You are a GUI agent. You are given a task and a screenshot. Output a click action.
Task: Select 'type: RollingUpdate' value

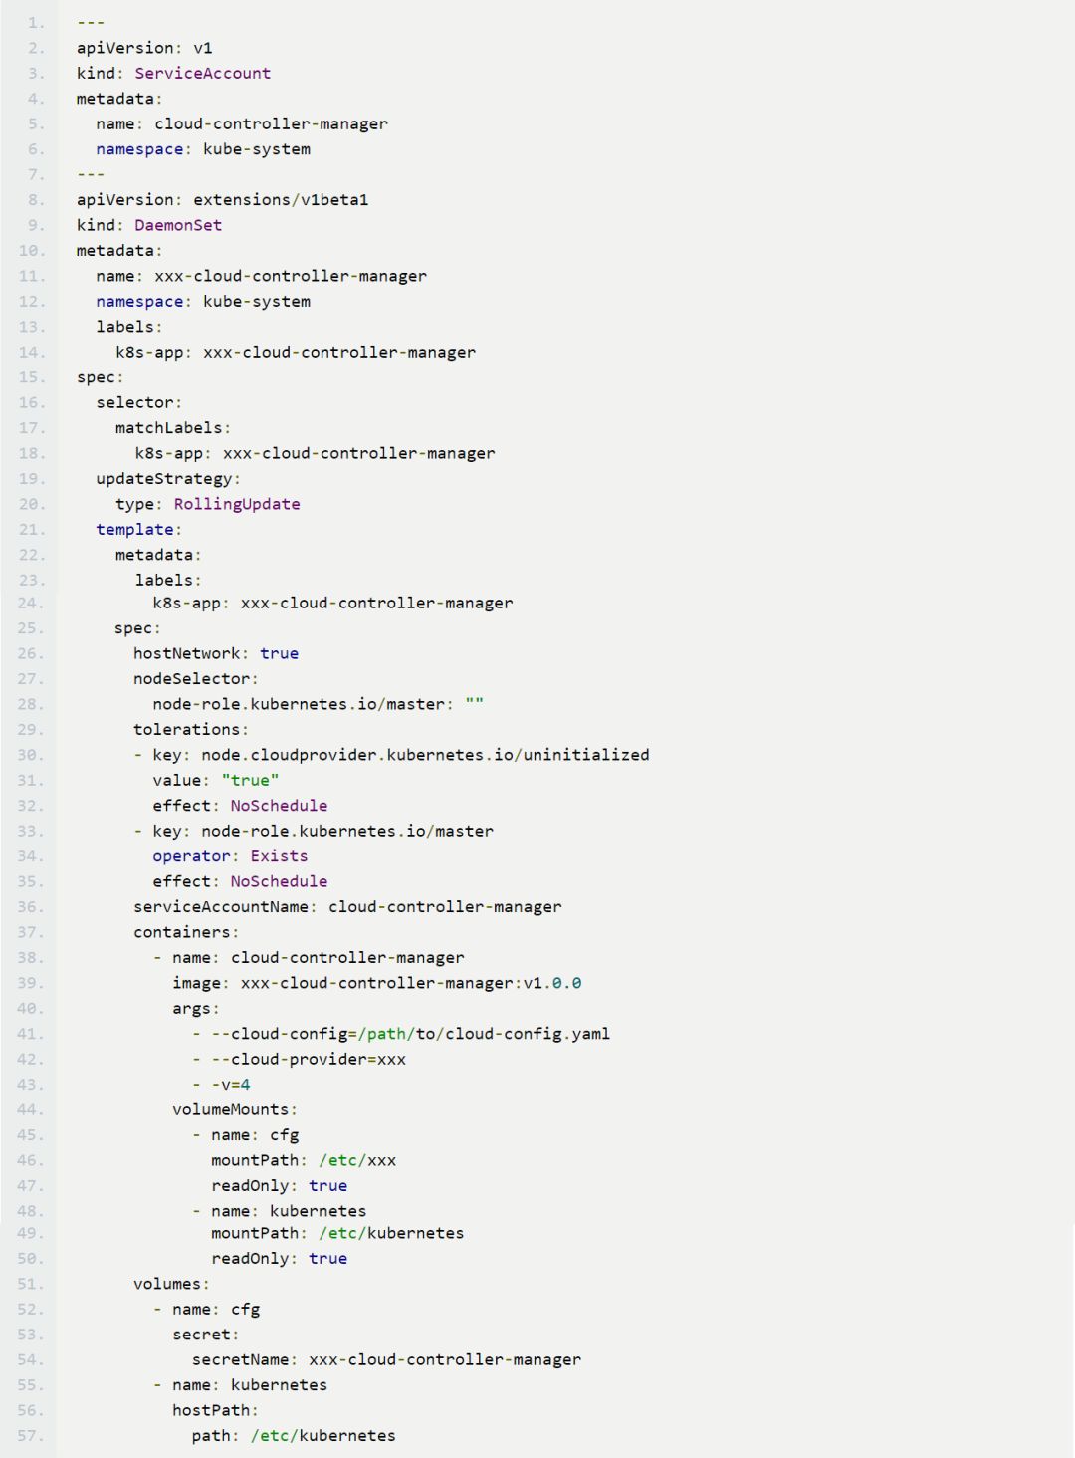pyautogui.click(x=207, y=504)
